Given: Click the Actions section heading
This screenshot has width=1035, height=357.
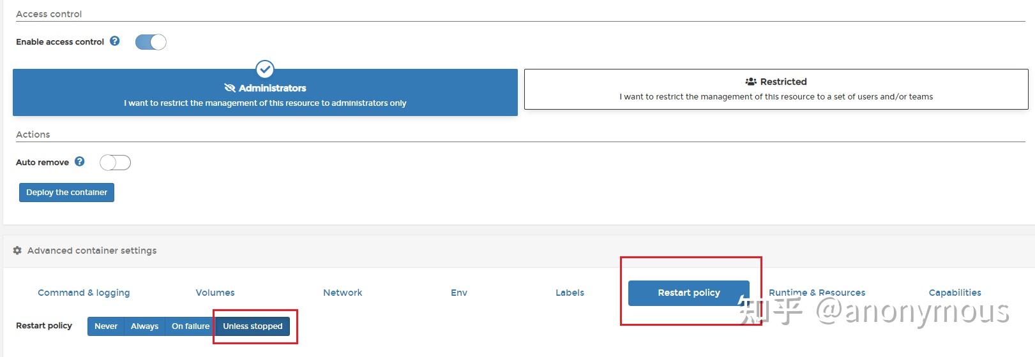Looking at the screenshot, I should click(x=33, y=135).
